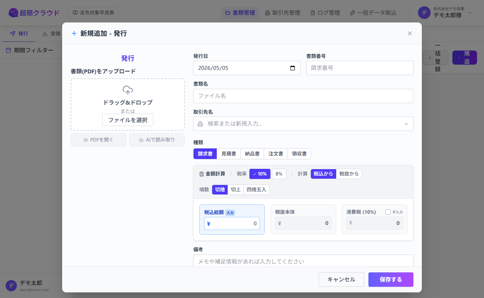Click the キャンセル button
Screen dimensions: 484x298
341,280
